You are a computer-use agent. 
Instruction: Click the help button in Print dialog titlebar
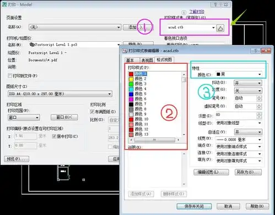point(215,4)
